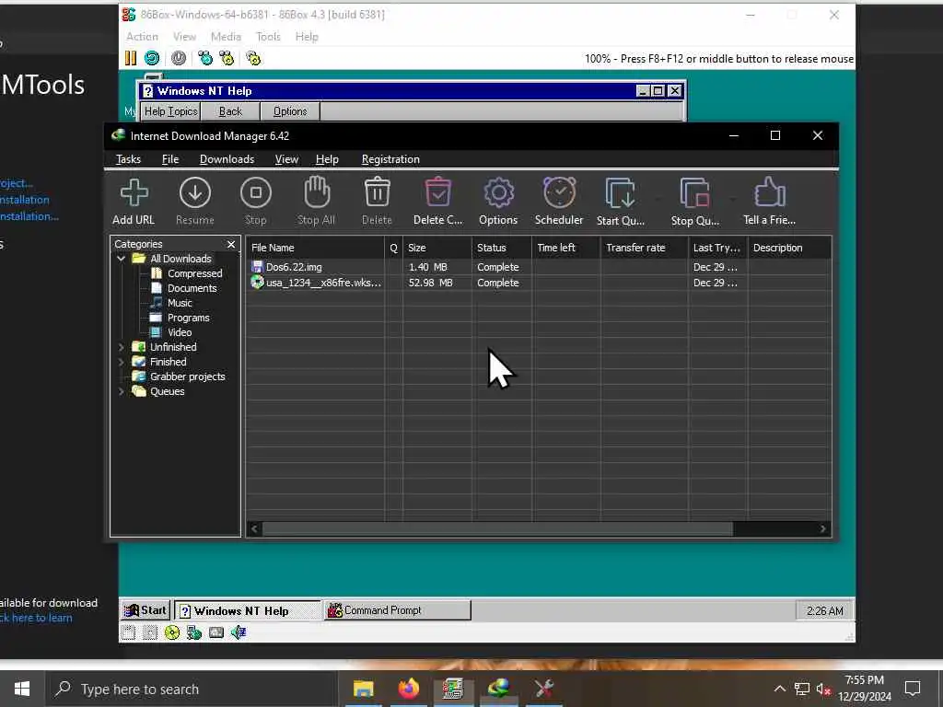Click the Resume download icon

click(195, 193)
